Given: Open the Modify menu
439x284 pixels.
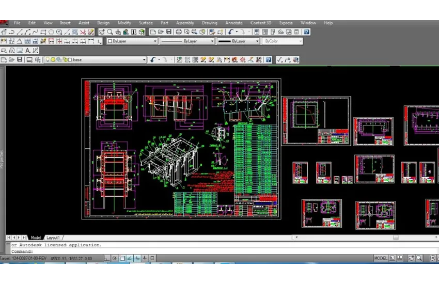Looking at the screenshot, I should [124, 23].
